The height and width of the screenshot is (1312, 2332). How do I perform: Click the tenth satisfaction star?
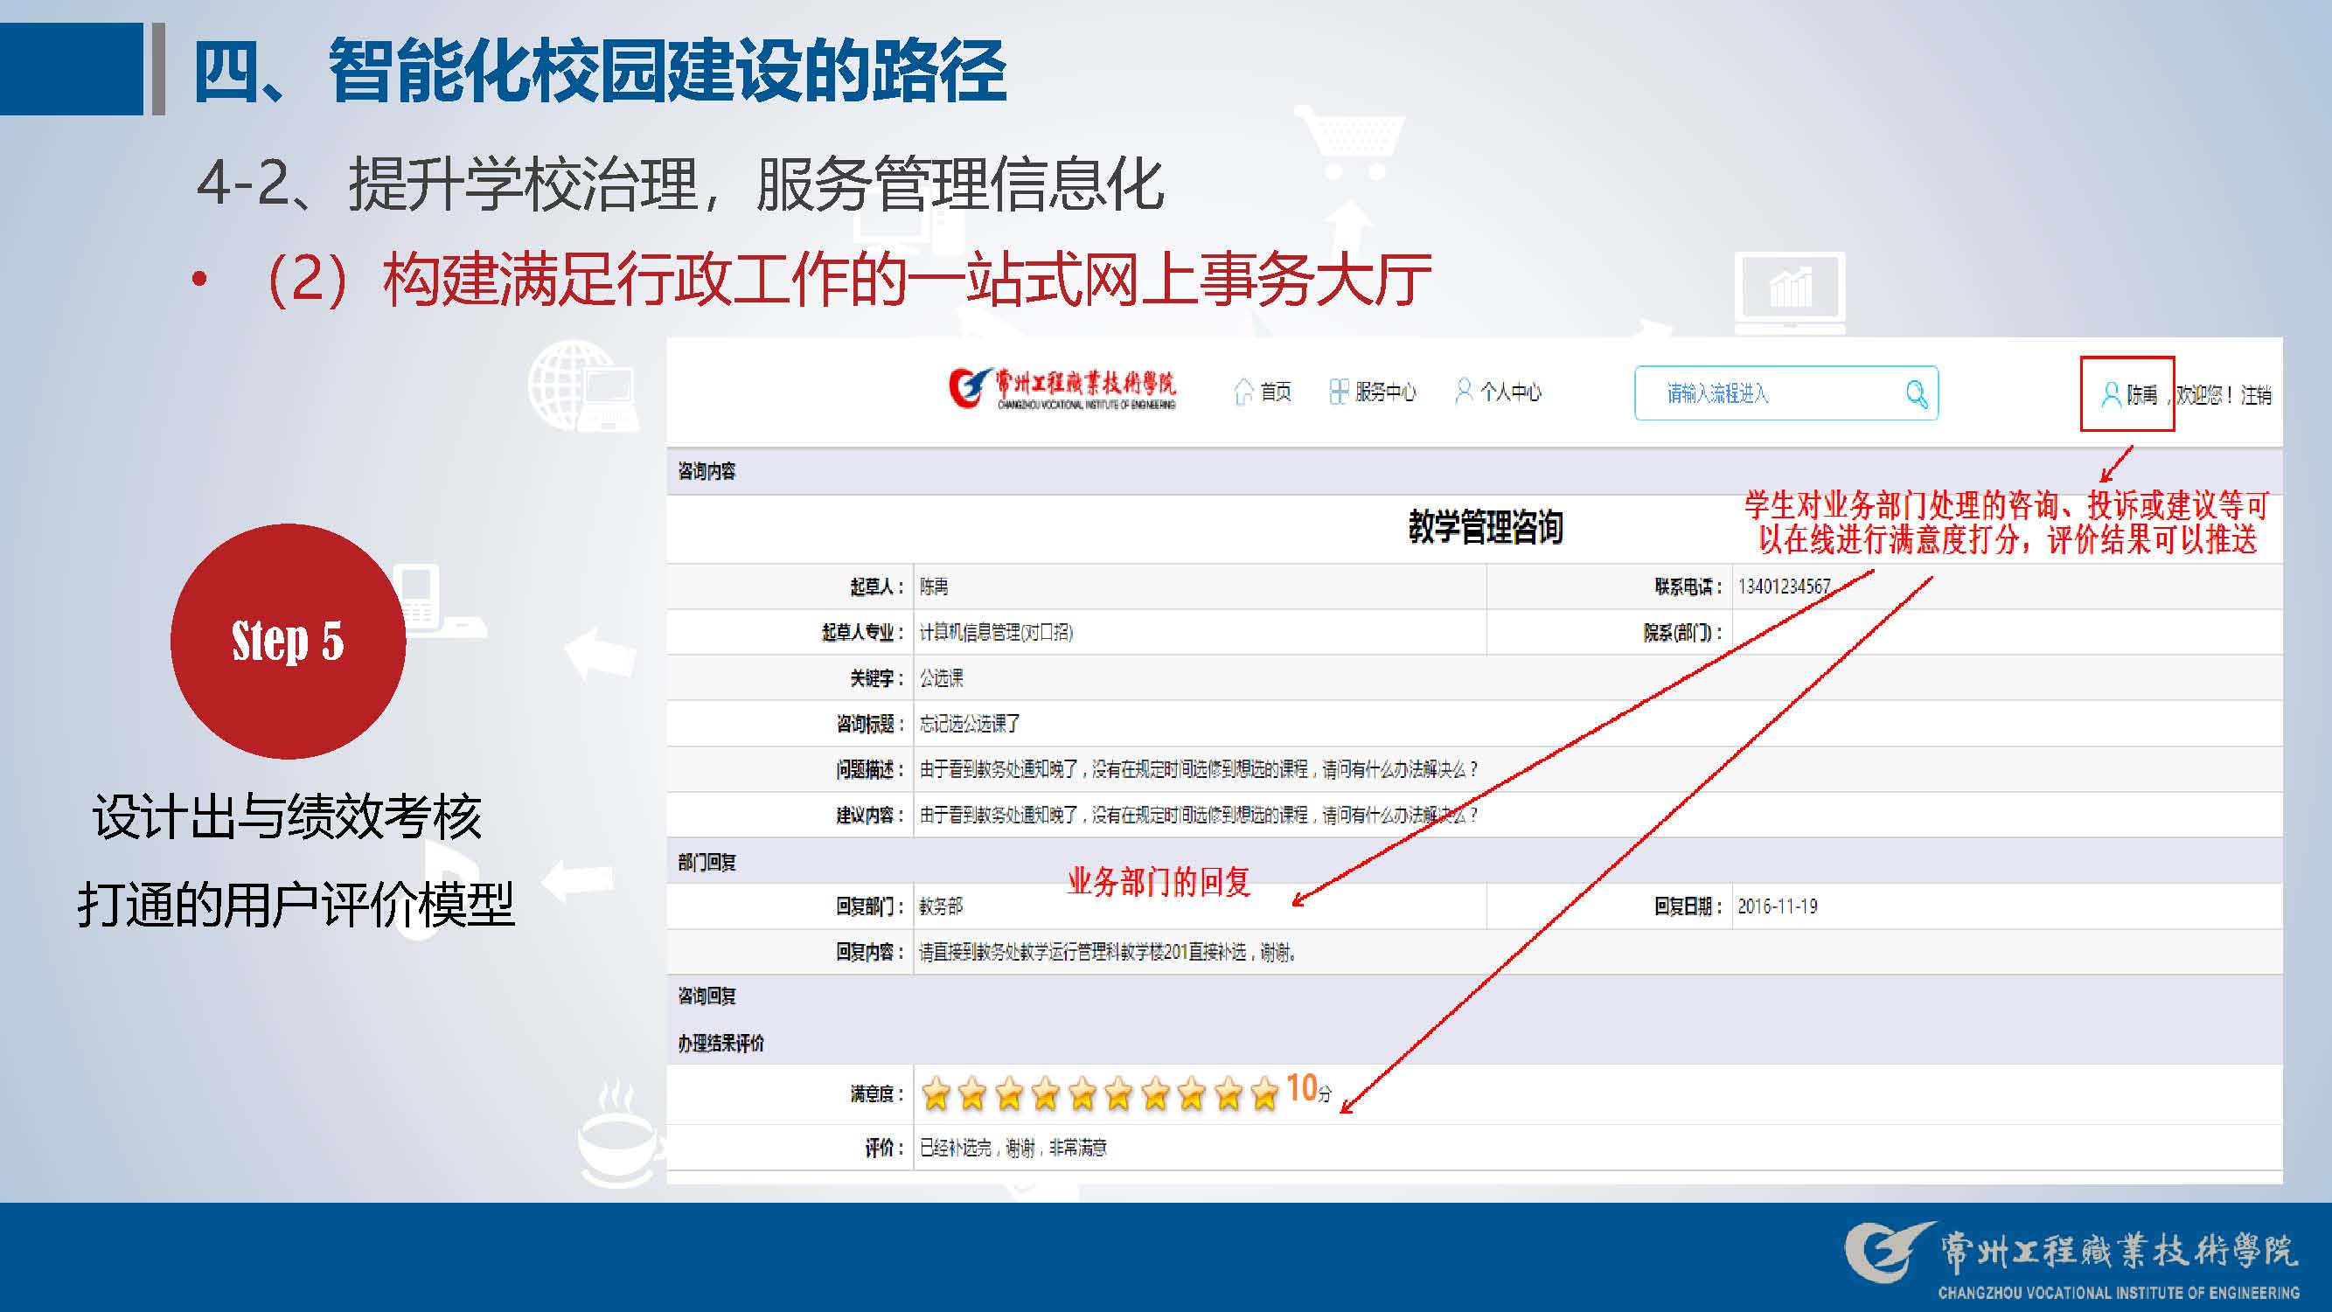[x=1264, y=1094]
